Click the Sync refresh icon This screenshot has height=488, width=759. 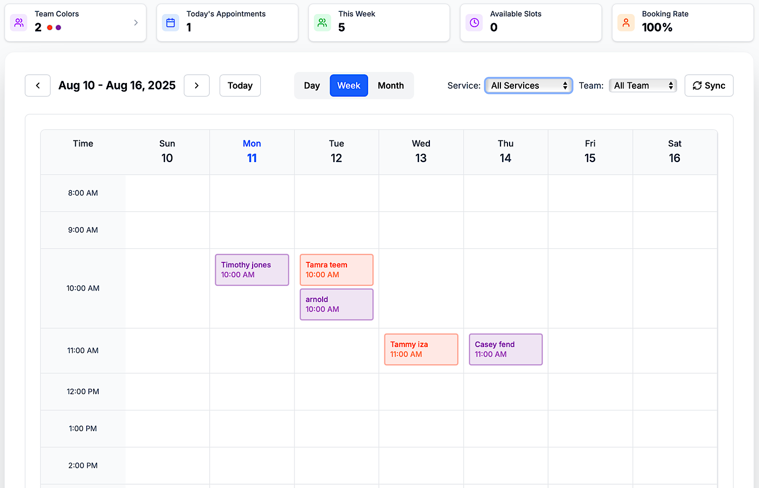(698, 85)
